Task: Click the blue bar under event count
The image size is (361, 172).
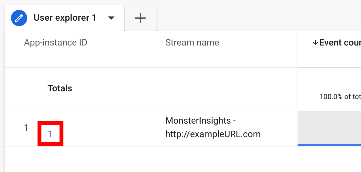Action: click(x=329, y=145)
